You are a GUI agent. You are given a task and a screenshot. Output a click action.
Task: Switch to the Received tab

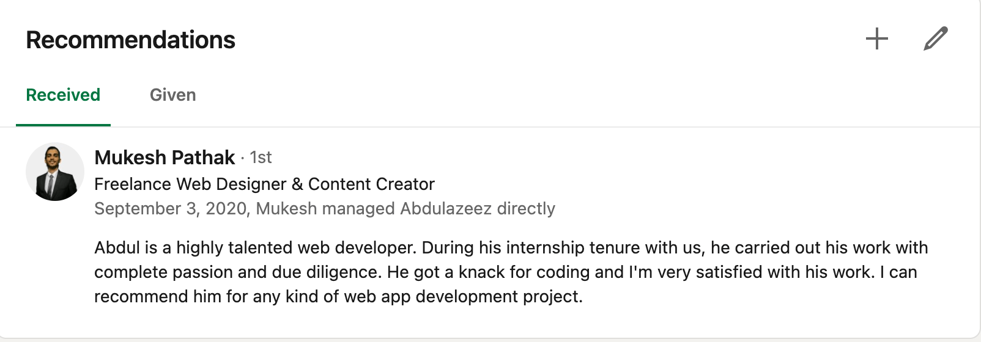coord(63,95)
